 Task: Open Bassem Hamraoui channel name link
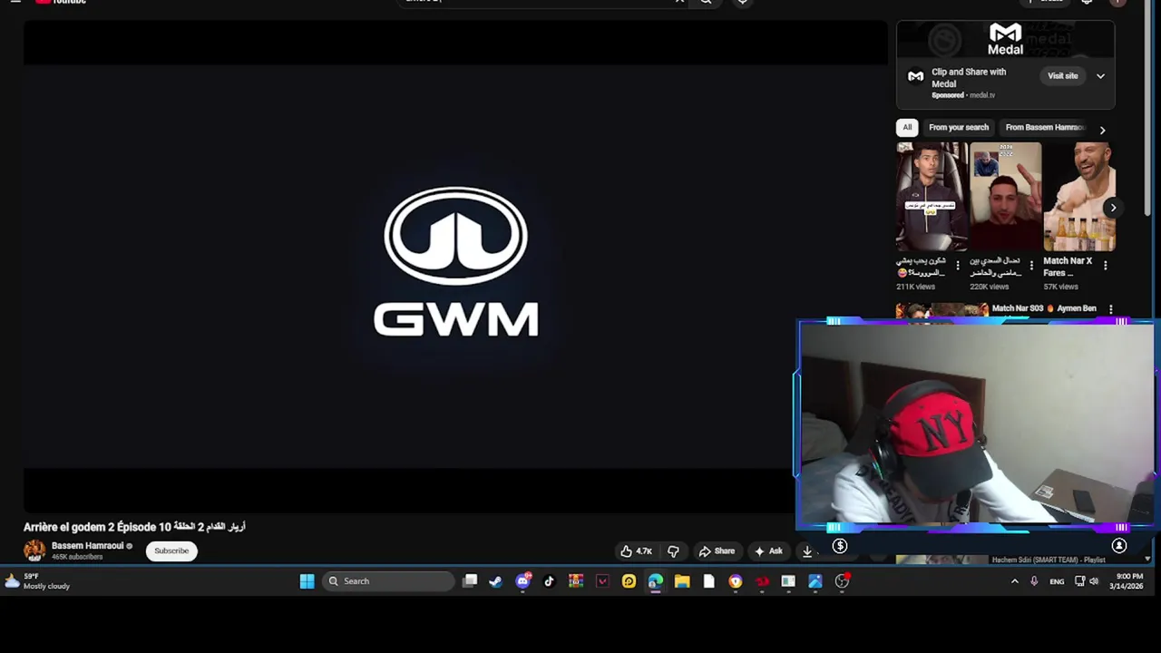(x=87, y=546)
